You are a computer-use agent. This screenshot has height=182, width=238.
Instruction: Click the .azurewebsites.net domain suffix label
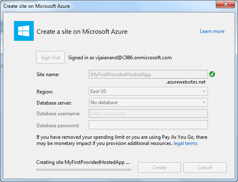click(186, 82)
